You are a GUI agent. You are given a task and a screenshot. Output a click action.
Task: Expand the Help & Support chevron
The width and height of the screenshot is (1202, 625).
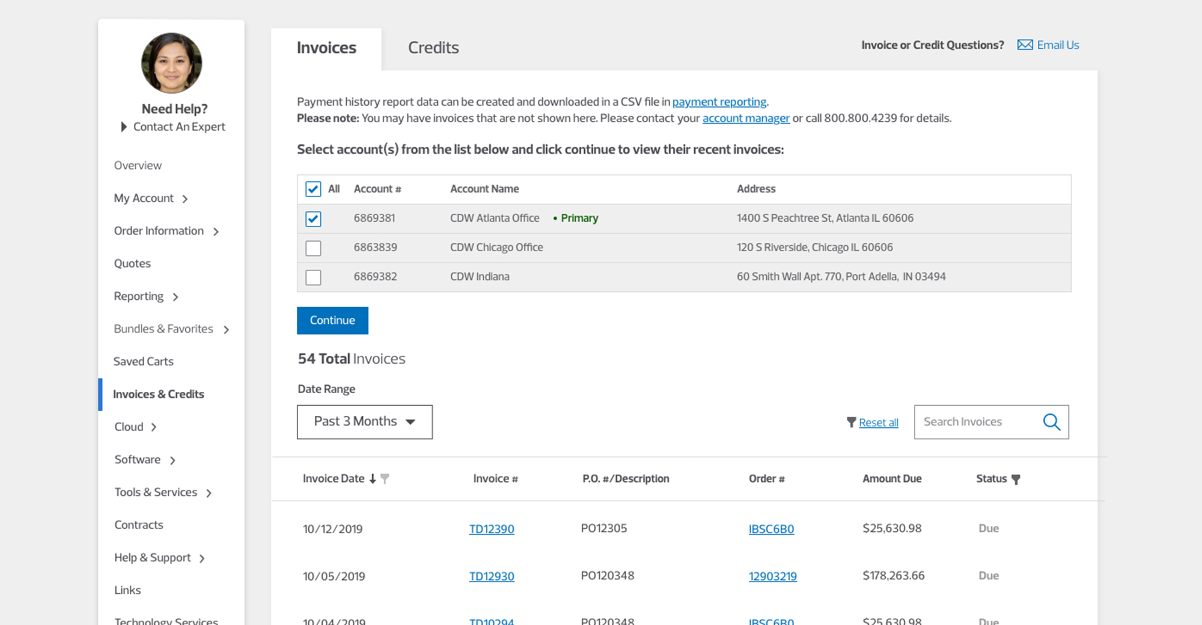click(202, 558)
